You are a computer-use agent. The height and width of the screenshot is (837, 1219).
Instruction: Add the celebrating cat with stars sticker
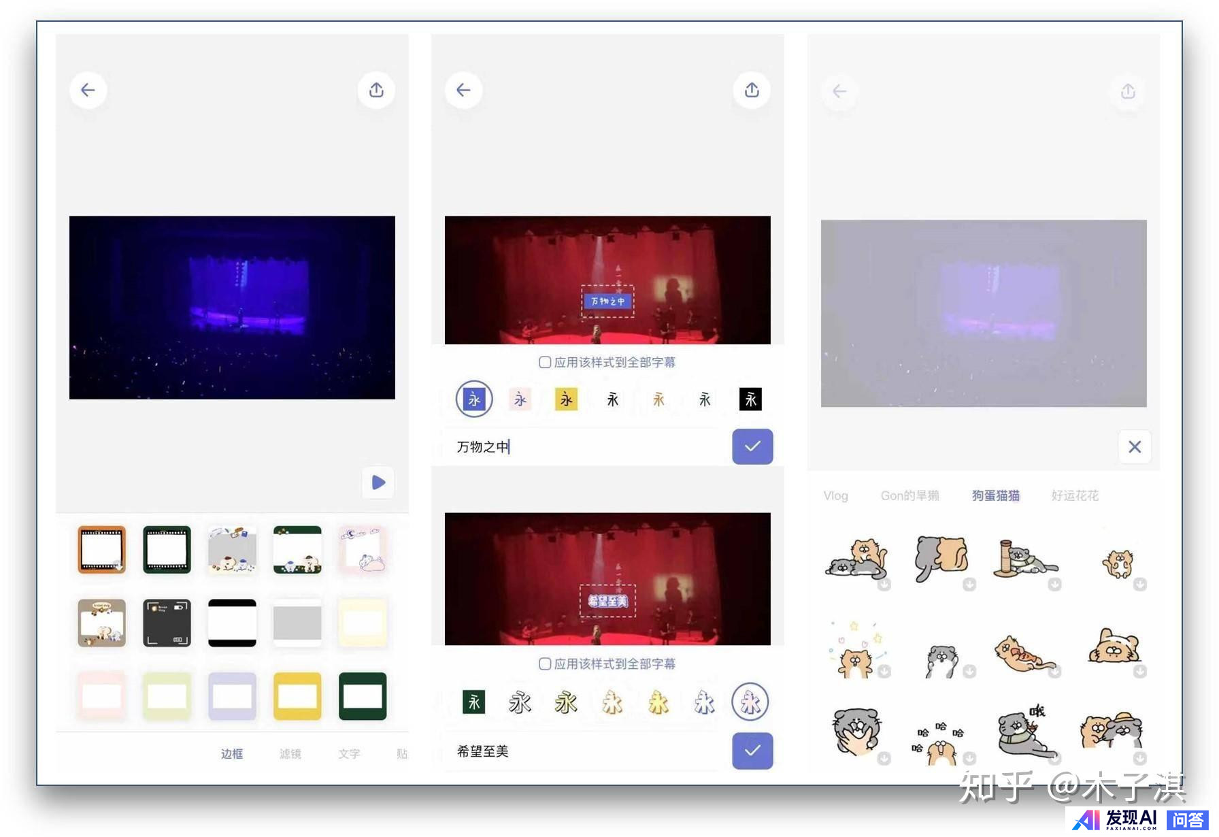tap(856, 650)
